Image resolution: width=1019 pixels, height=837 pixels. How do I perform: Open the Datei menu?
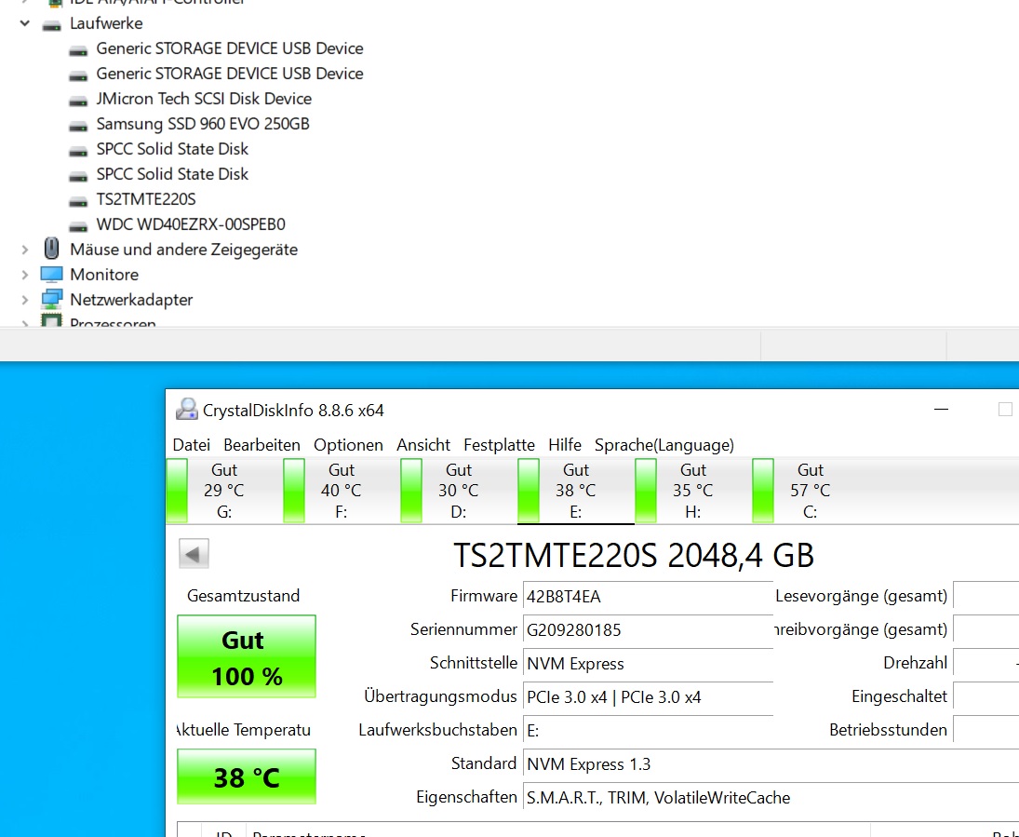[x=191, y=445]
